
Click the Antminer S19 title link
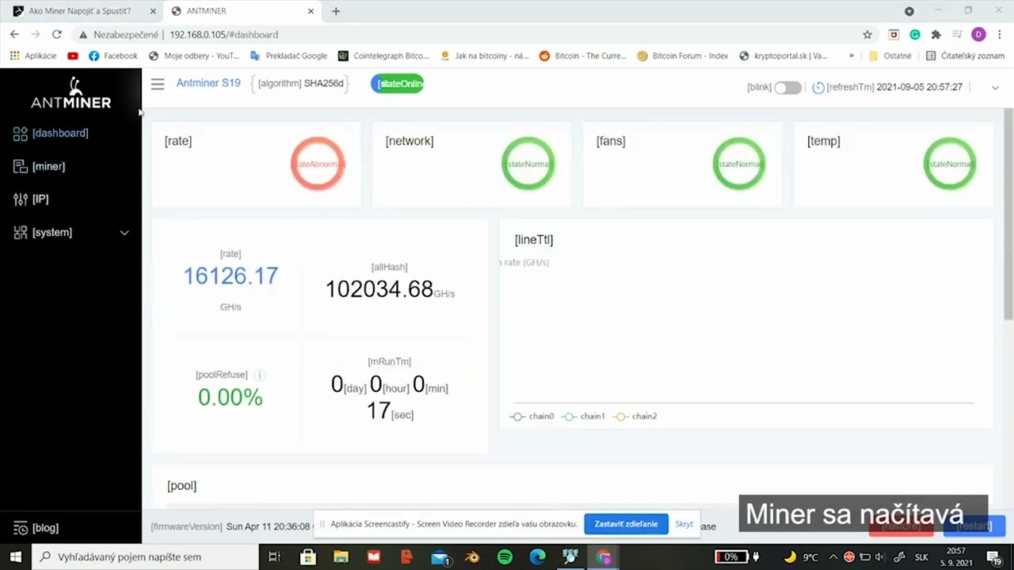[208, 83]
